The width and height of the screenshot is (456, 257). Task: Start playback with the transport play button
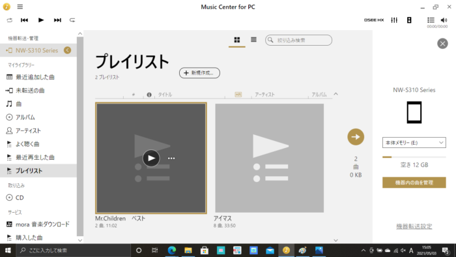click(41, 20)
